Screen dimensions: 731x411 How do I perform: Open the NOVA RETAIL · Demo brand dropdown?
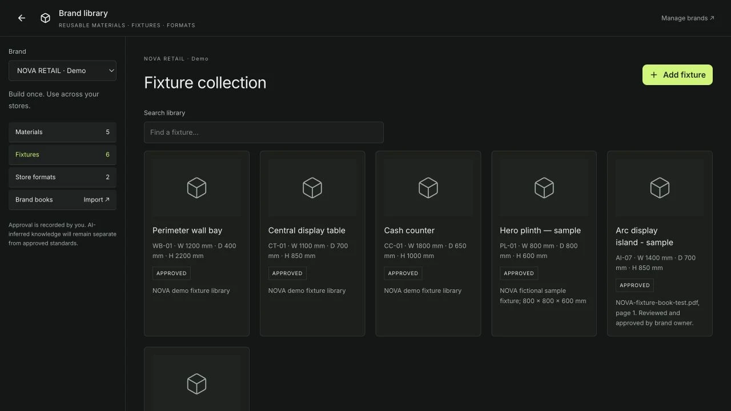pos(62,71)
